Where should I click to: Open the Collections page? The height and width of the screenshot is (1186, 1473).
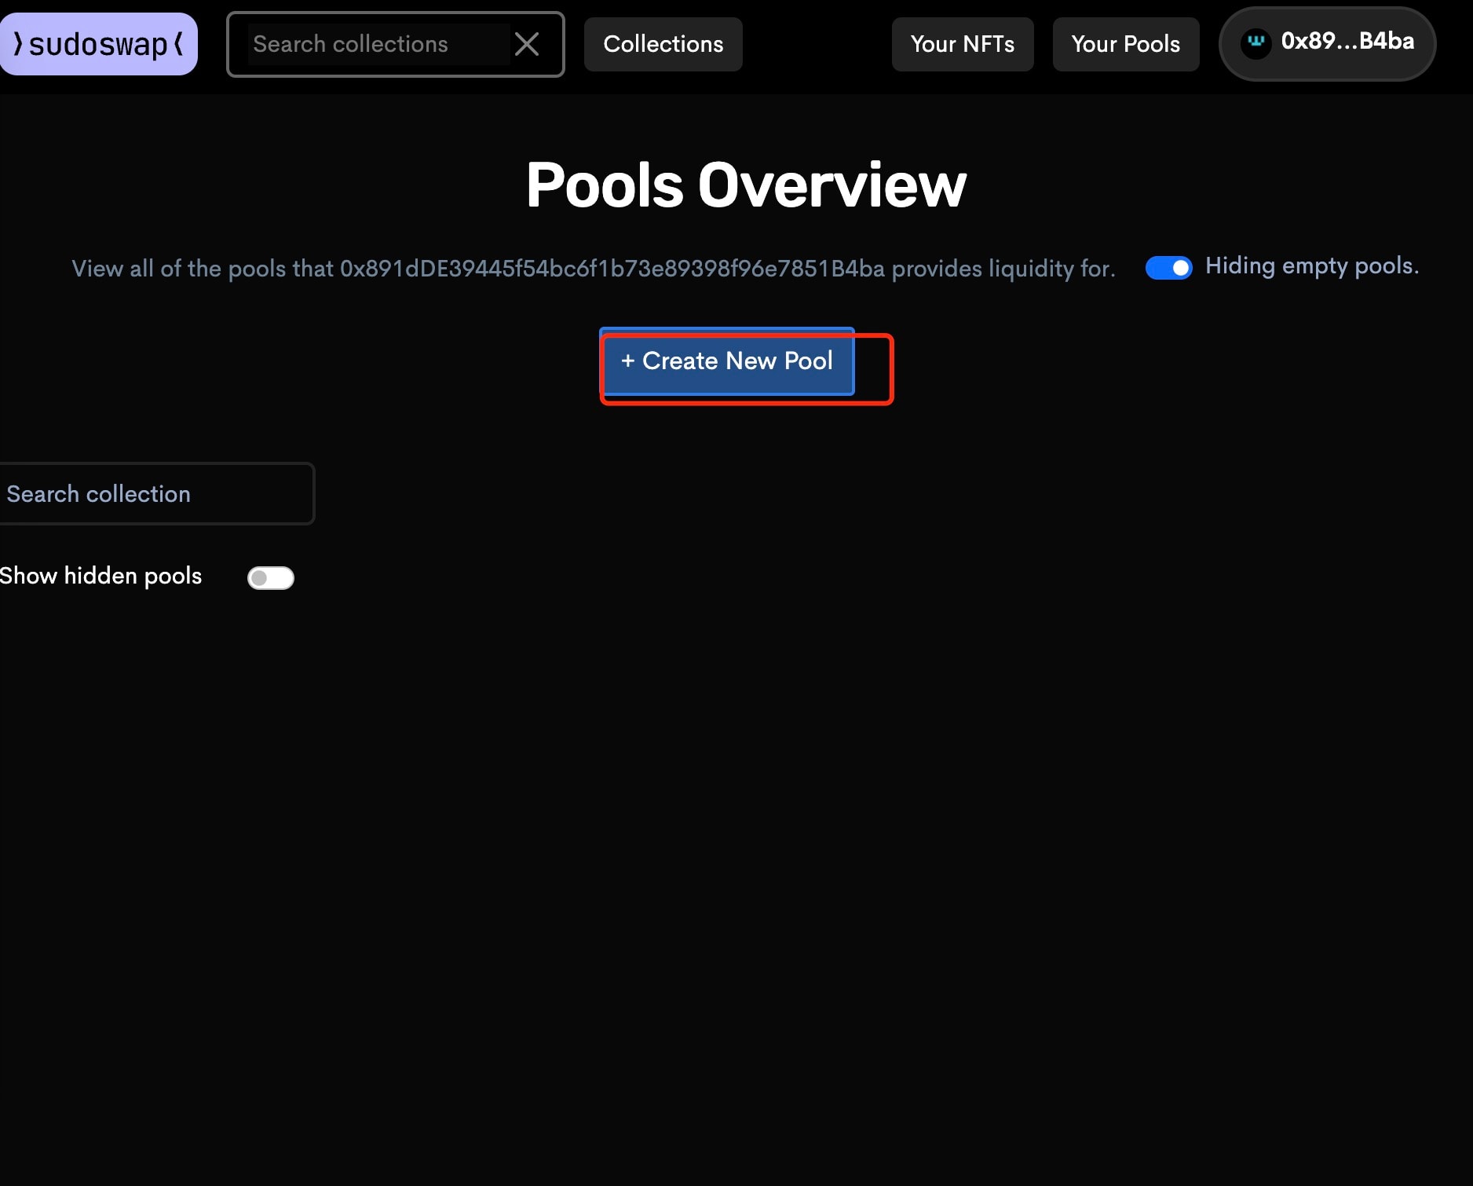point(663,44)
